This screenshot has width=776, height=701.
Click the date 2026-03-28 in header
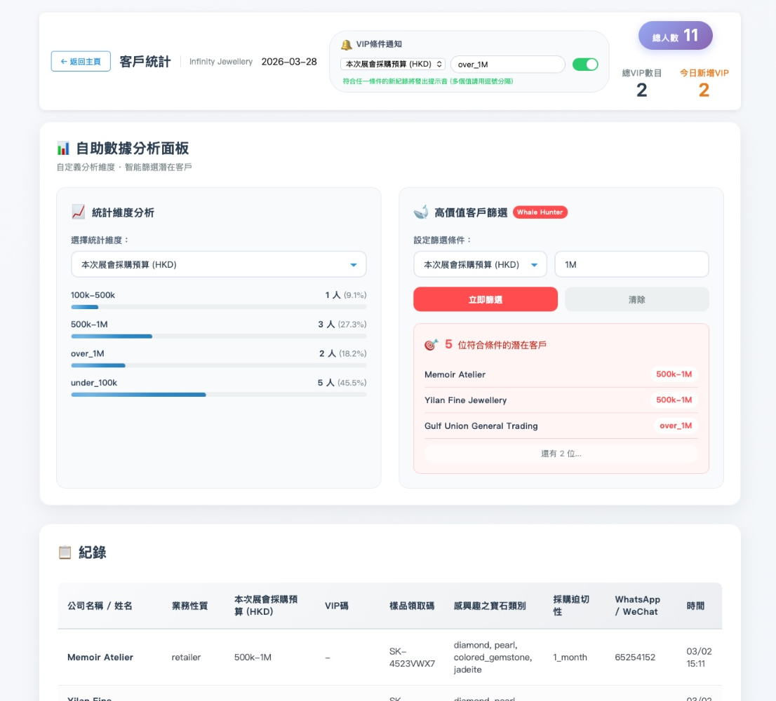click(289, 61)
